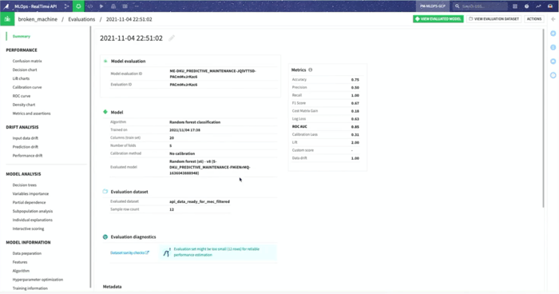Open the plus actions icon in right sidebar
This screenshot has height=294, width=559.
pyautogui.click(x=553, y=34)
